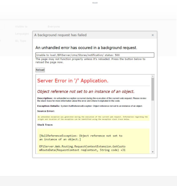Click 'Object reference not set to an instance' italic text
This screenshot has height=186, width=177.
(86, 91)
